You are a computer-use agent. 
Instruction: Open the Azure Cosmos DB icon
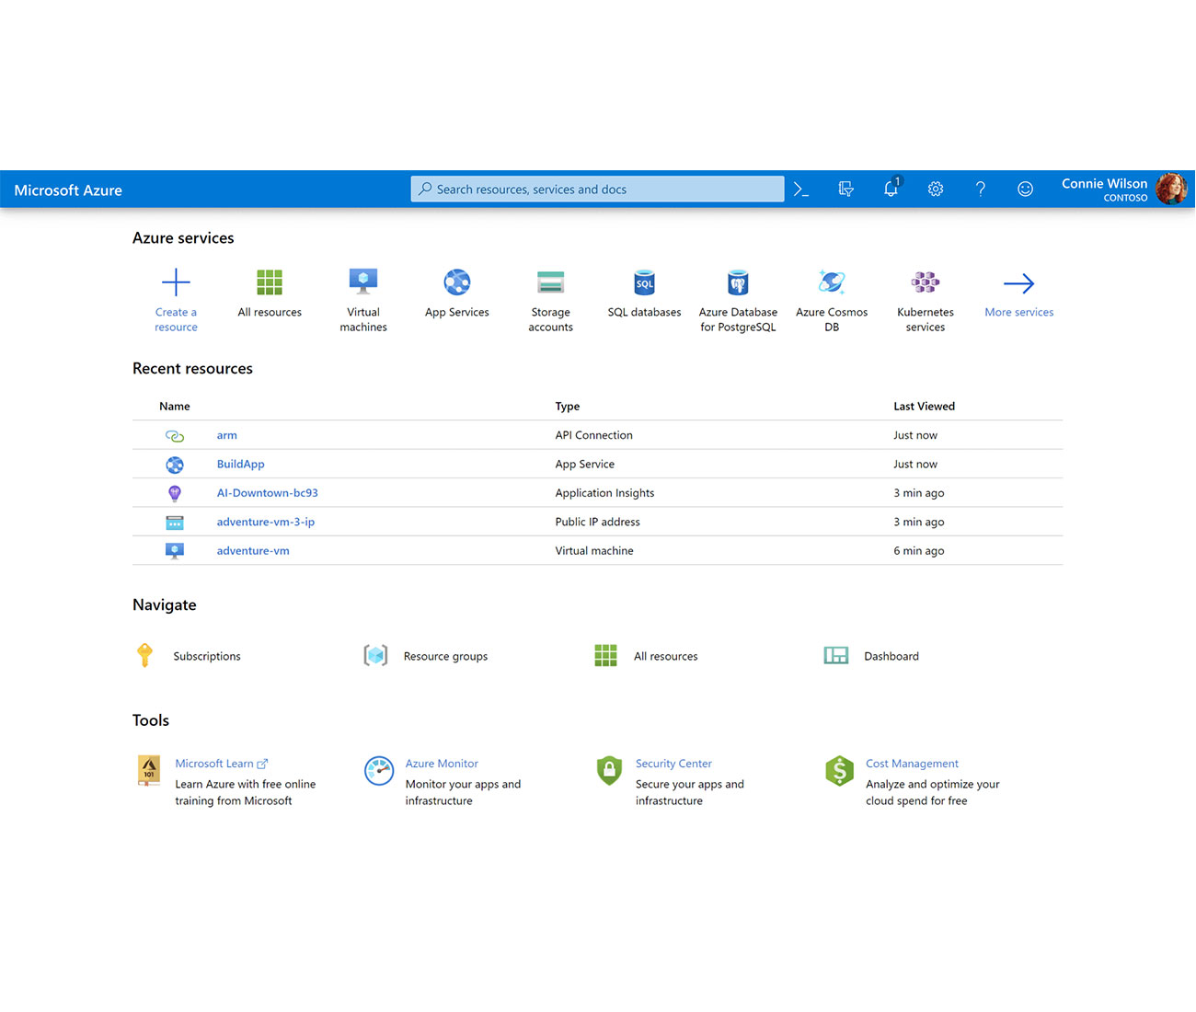tap(832, 282)
